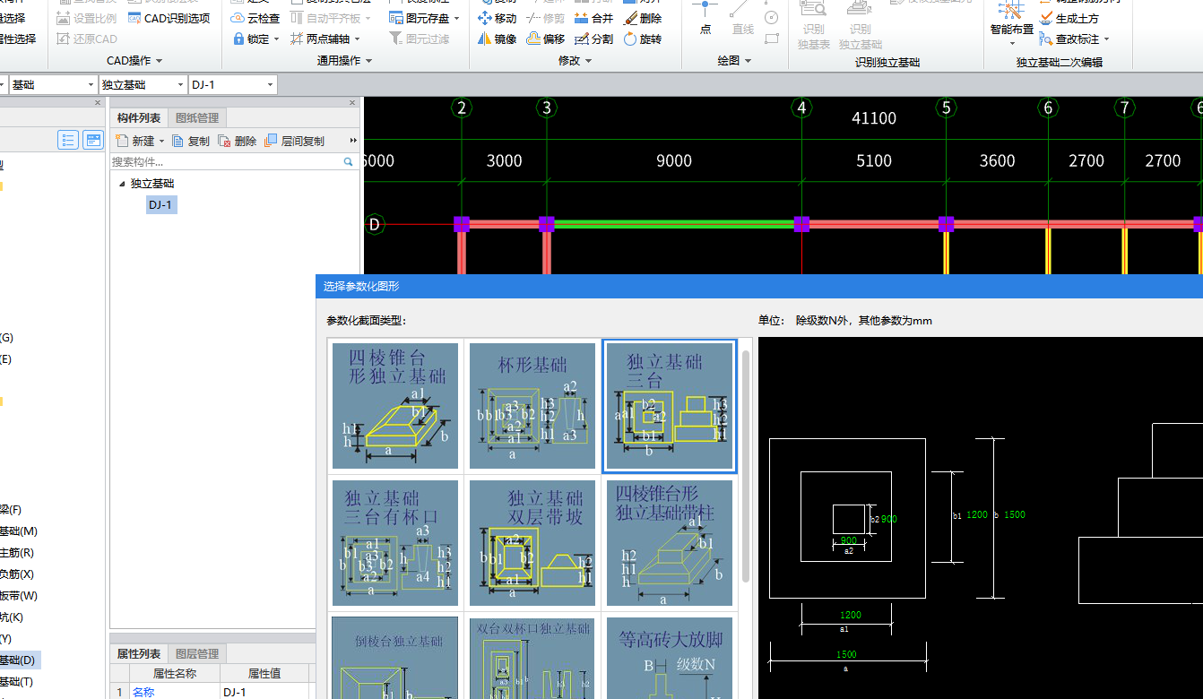Click 删除 delete in component list
Screen dimensions: 1203x699
click(x=238, y=141)
